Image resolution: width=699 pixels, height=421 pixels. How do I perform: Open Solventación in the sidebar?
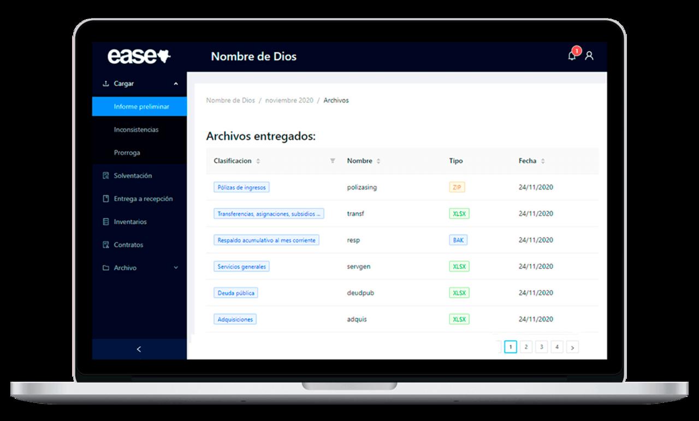[133, 176]
